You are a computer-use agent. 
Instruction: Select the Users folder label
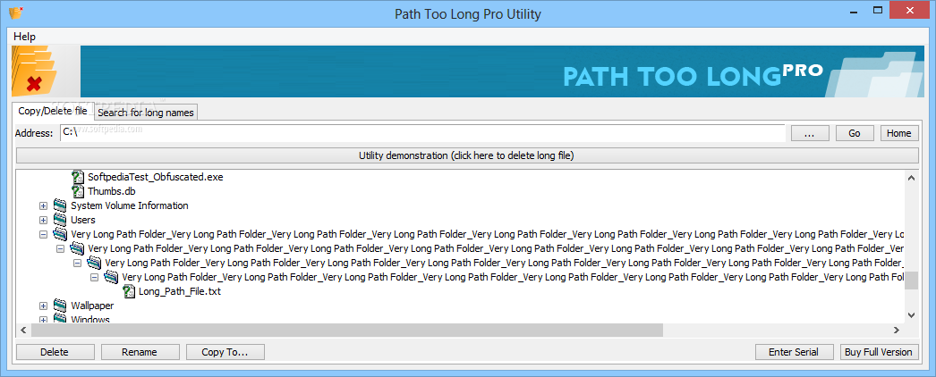tap(83, 220)
